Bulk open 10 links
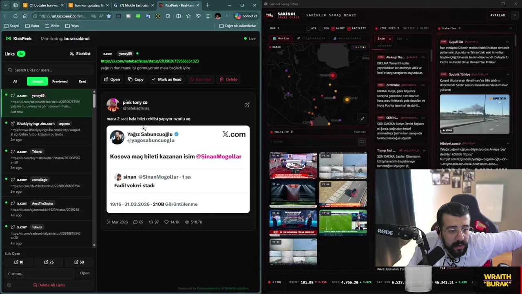The image size is (522, 294). pos(19,262)
